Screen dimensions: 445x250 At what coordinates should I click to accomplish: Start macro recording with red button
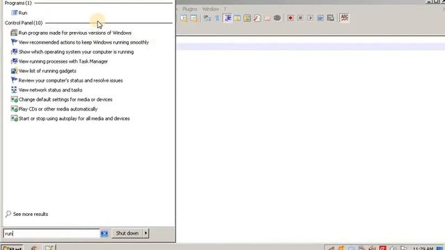click(291, 18)
